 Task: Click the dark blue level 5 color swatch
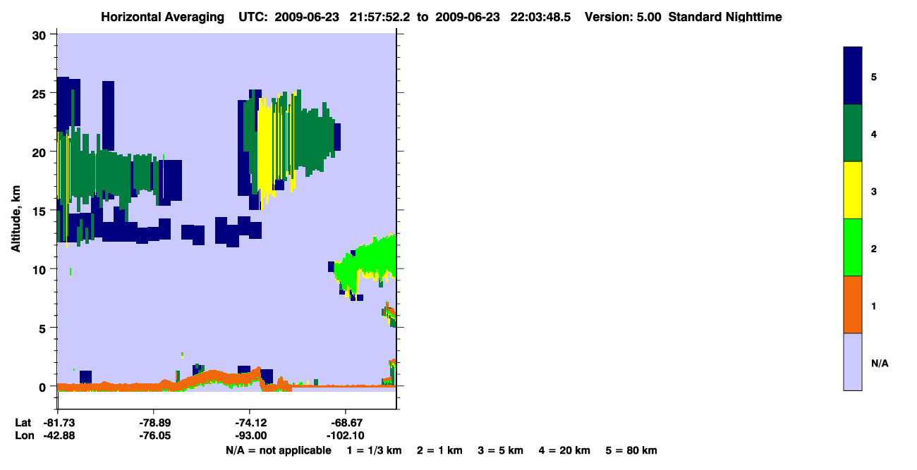[x=852, y=76]
